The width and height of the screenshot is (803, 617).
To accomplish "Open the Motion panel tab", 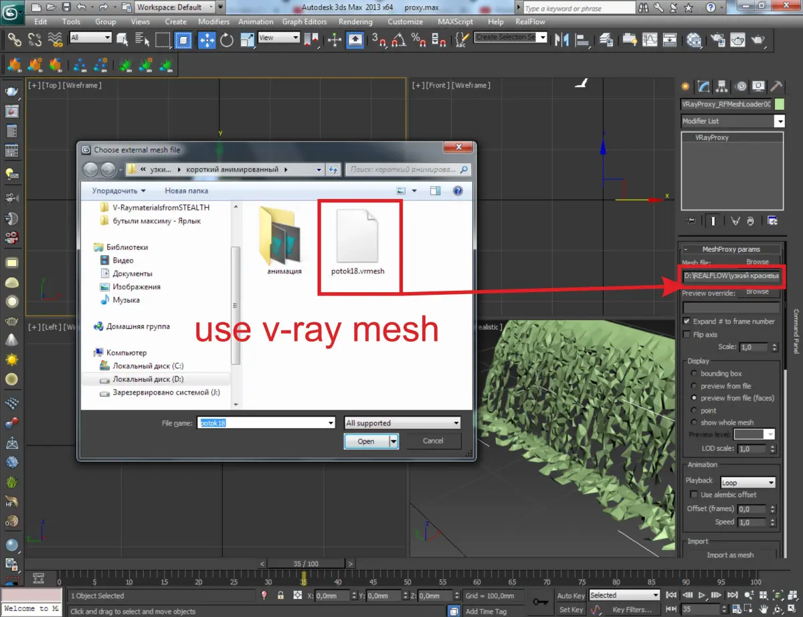I will point(741,86).
